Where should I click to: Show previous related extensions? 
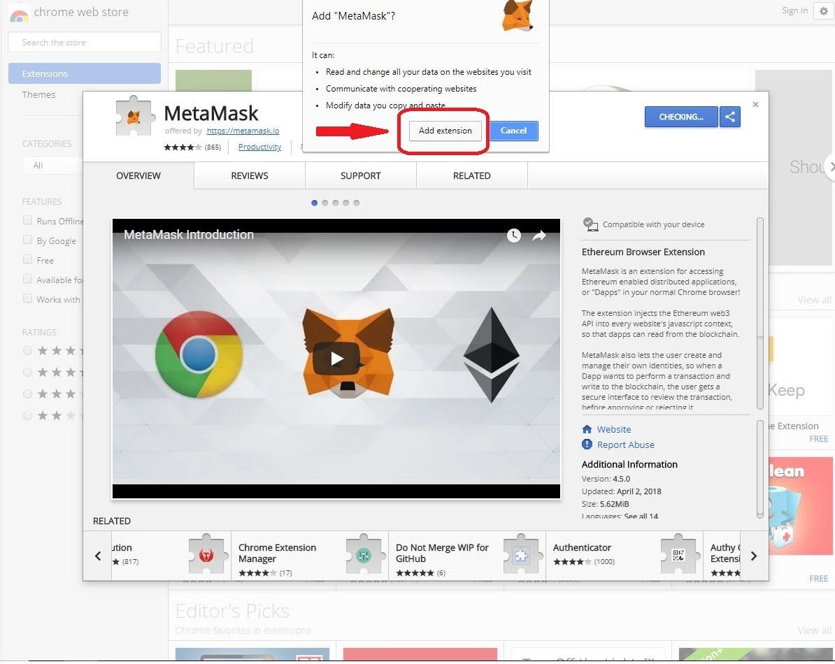click(x=97, y=556)
